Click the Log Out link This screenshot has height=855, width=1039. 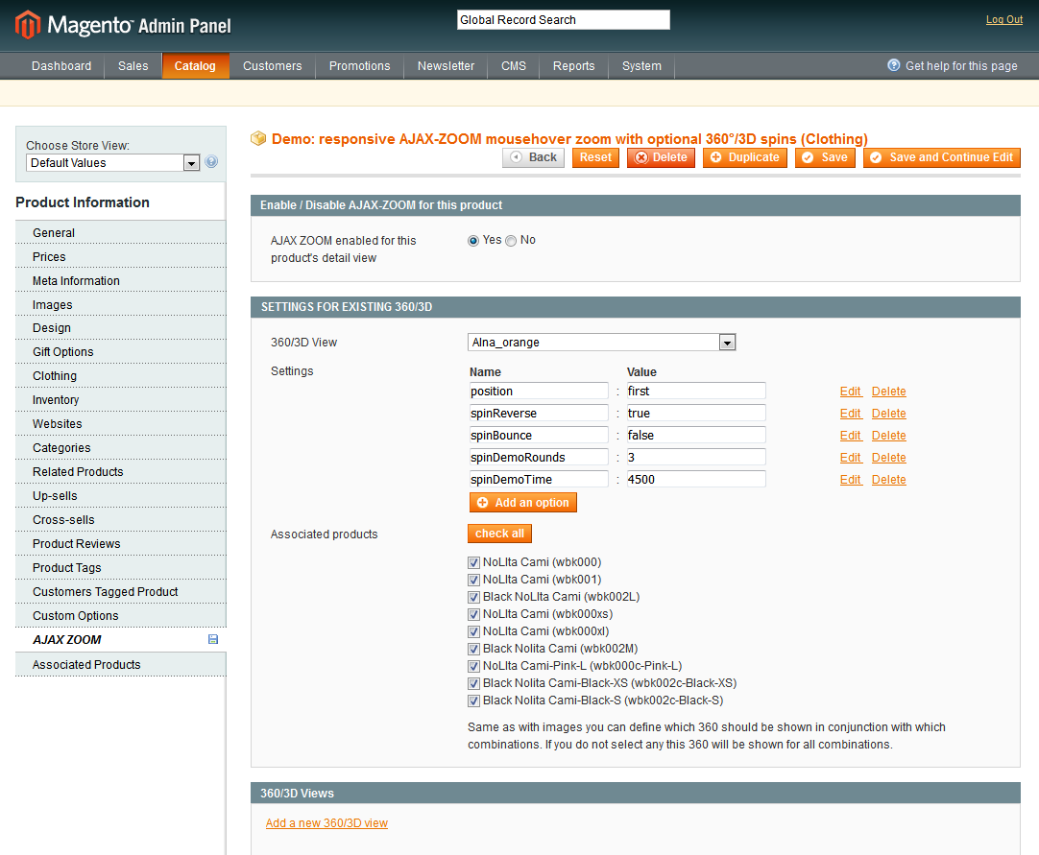pyautogui.click(x=1004, y=20)
